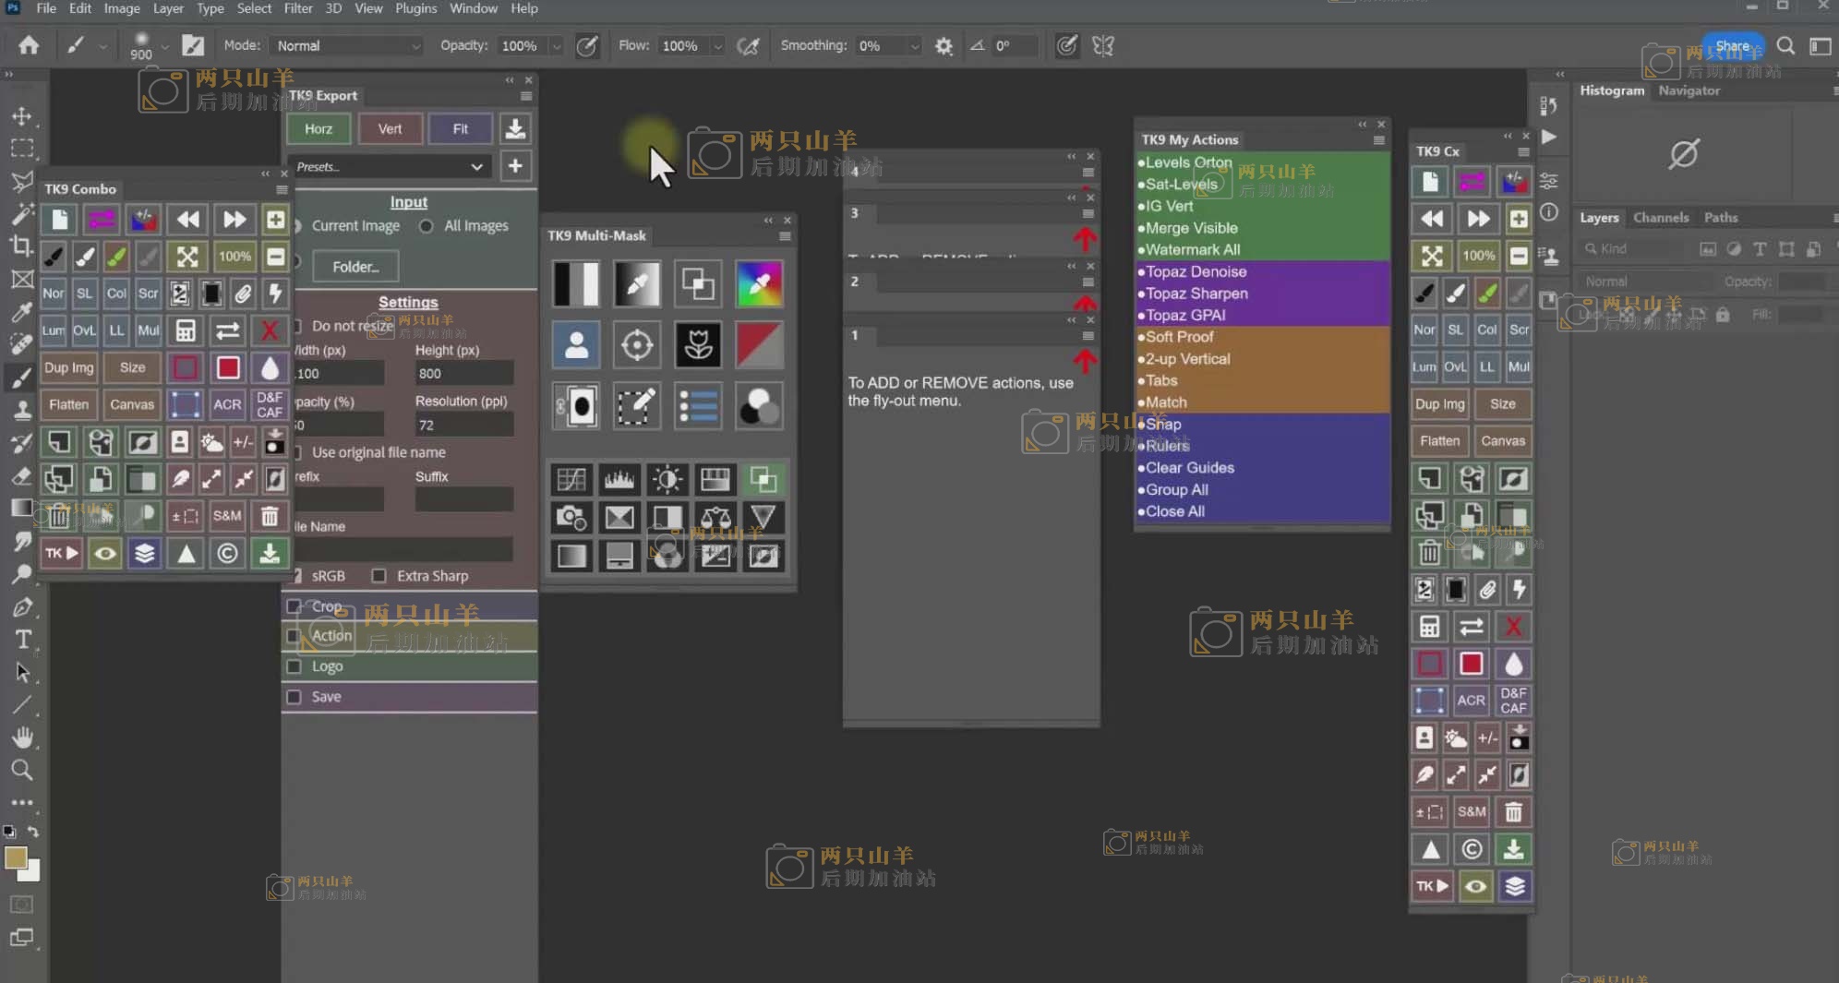1839x983 pixels.
Task: Click the Resolution (ppi) input field
Action: [463, 426]
